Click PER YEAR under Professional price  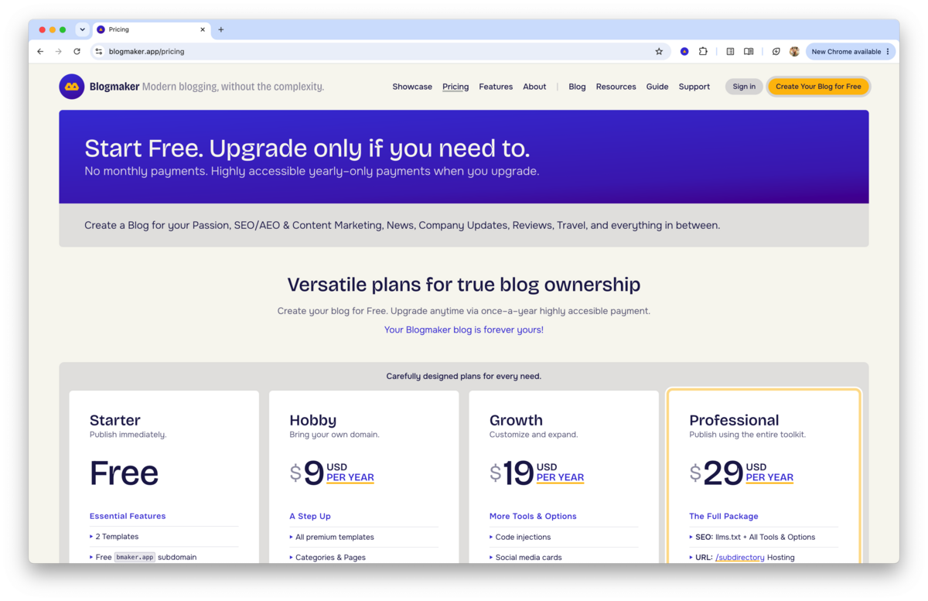(769, 477)
